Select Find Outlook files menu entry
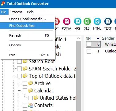This screenshot has height=111, width=116. 27,26
